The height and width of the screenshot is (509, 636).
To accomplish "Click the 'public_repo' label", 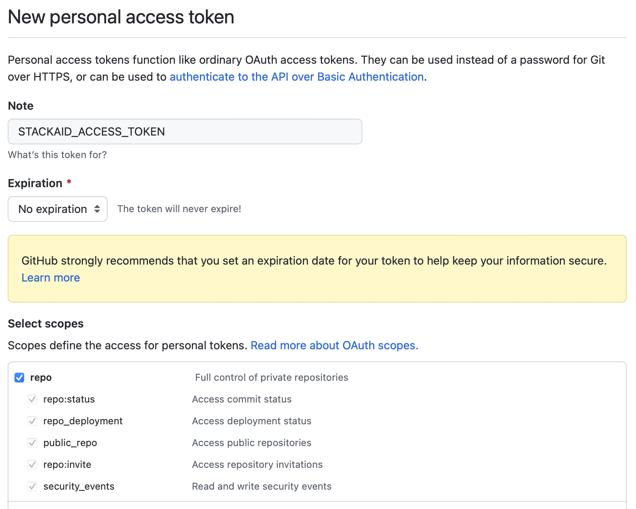I will pos(70,443).
